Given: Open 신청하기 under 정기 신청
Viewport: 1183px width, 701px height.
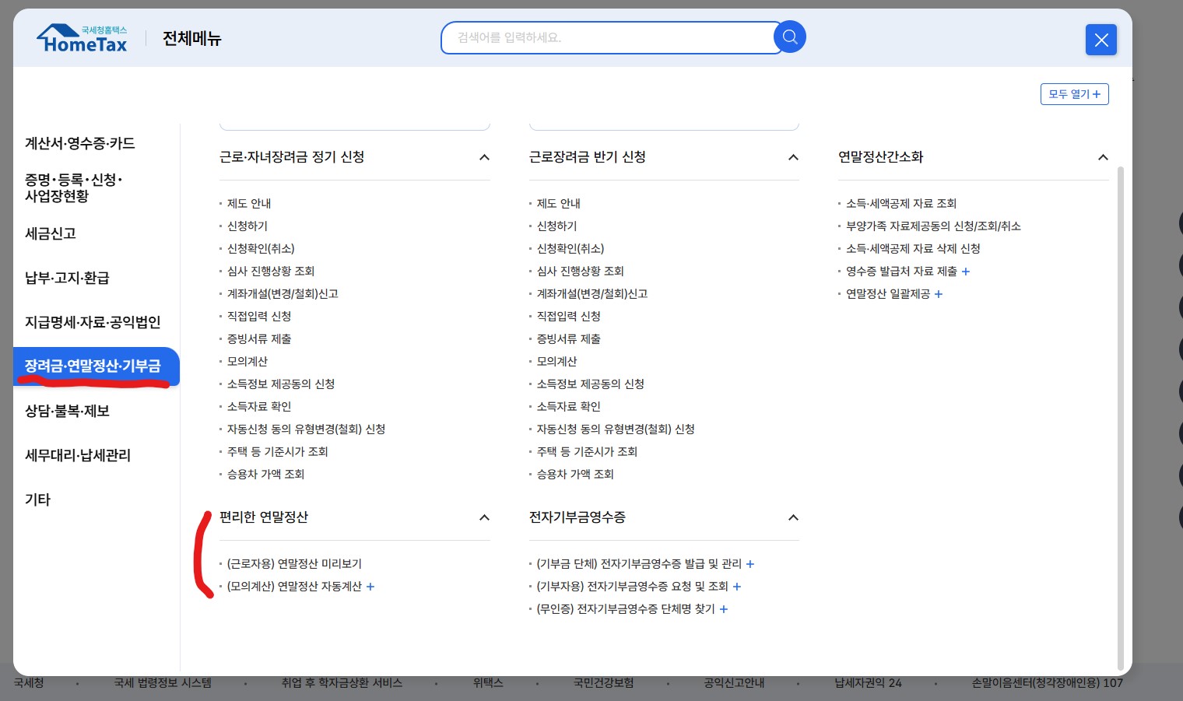Looking at the screenshot, I should tap(247, 226).
